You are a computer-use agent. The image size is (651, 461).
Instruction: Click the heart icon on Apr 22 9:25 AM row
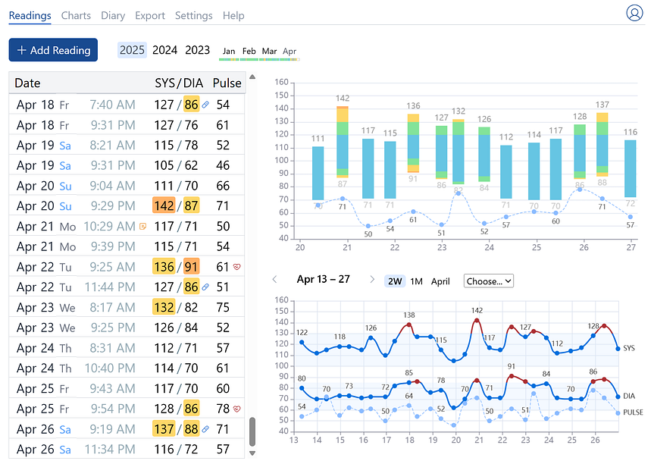point(236,267)
